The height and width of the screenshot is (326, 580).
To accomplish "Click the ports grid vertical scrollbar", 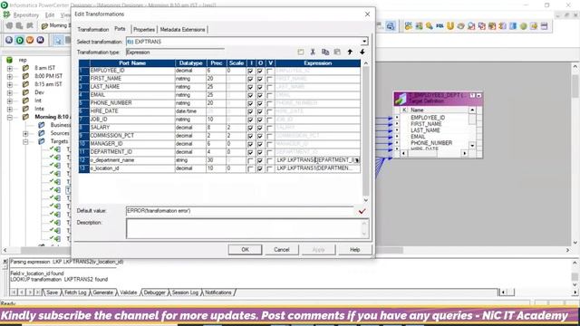I will pyautogui.click(x=366, y=132).
